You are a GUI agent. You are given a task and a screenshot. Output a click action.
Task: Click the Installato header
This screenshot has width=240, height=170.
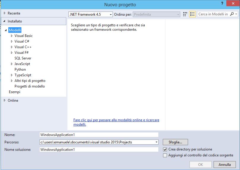34,21
